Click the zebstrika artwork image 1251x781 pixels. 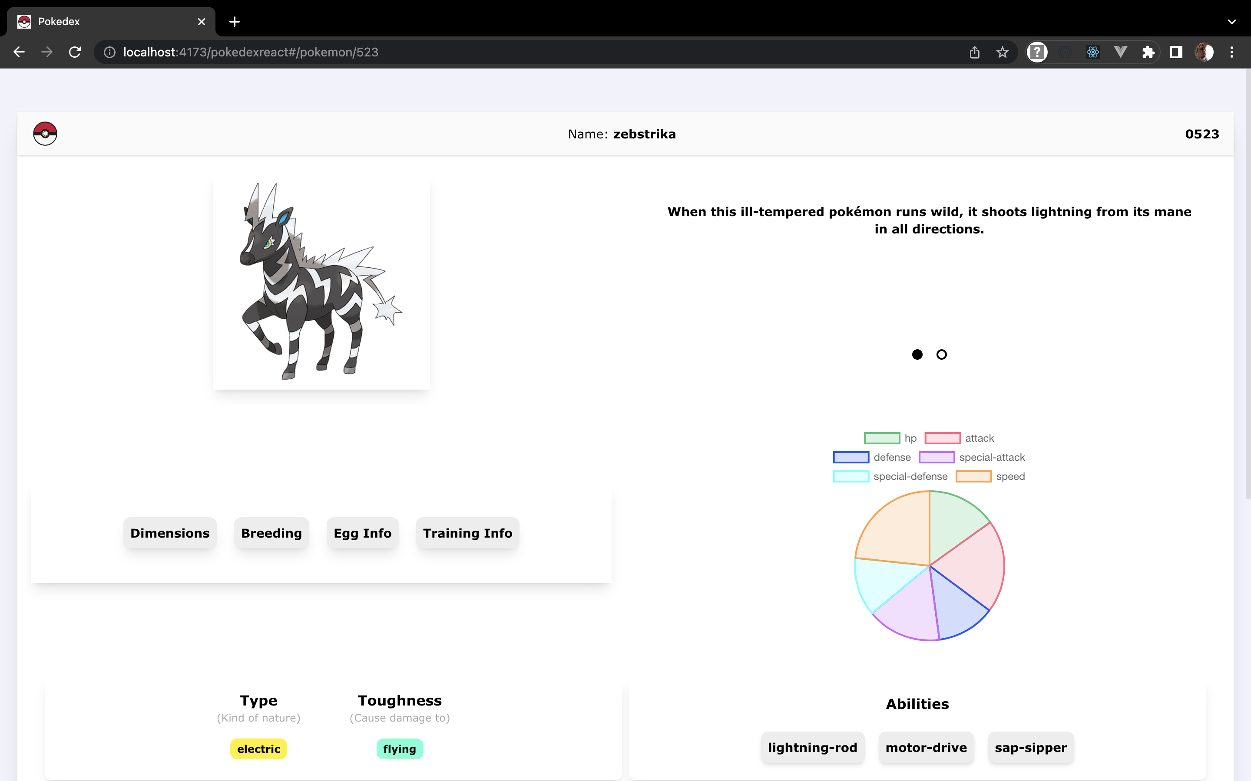point(321,282)
